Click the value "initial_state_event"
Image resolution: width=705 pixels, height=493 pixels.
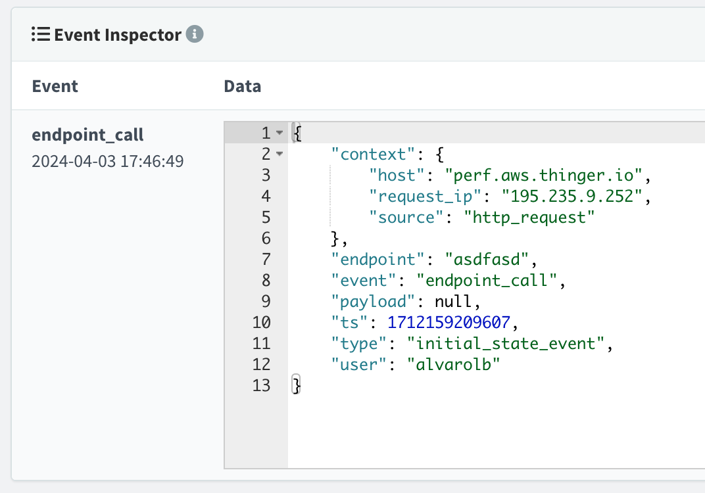[x=505, y=344]
